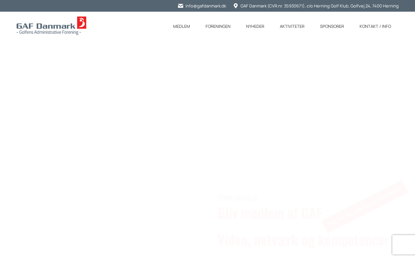Click the reCAPTCHA badge
The width and height of the screenshot is (415, 259).
[x=404, y=245]
